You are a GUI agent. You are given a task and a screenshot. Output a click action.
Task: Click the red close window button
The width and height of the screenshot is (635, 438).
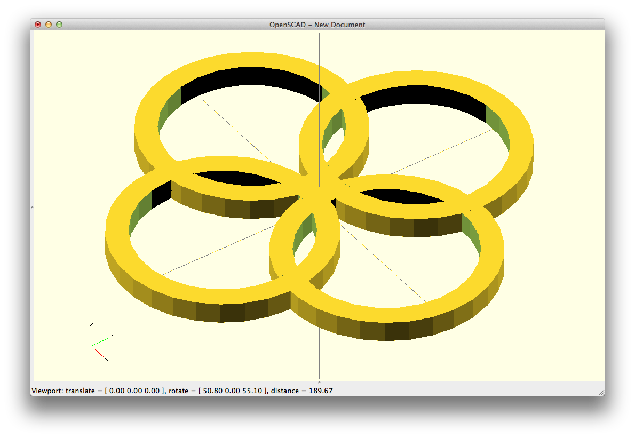coord(38,25)
